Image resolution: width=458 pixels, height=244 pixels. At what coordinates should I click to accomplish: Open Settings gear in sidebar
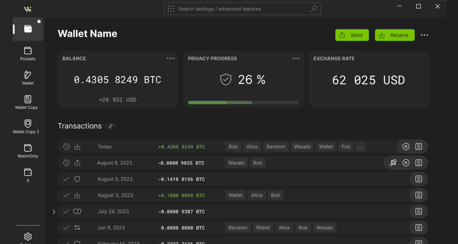tap(28, 236)
